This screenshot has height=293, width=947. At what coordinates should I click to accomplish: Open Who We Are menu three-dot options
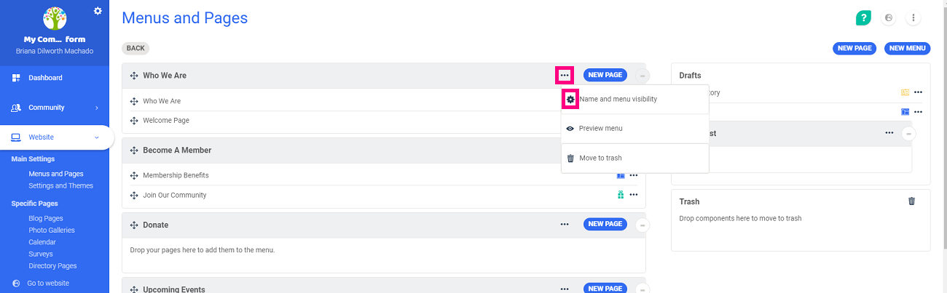(565, 75)
